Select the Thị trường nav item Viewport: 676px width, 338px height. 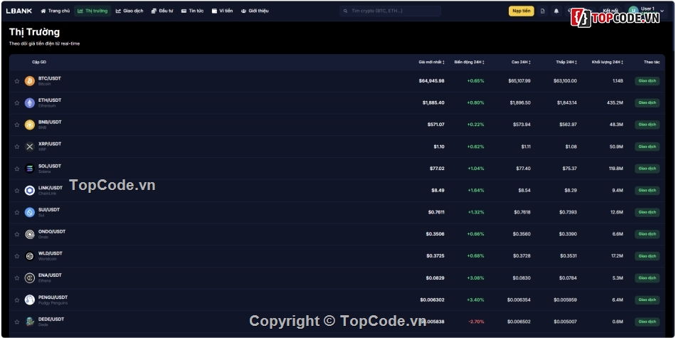[x=93, y=11]
